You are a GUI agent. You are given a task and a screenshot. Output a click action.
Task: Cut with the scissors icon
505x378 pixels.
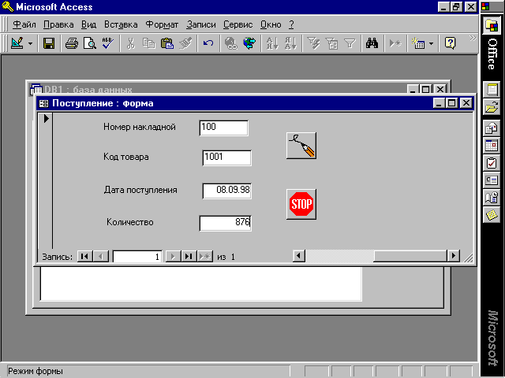click(130, 43)
